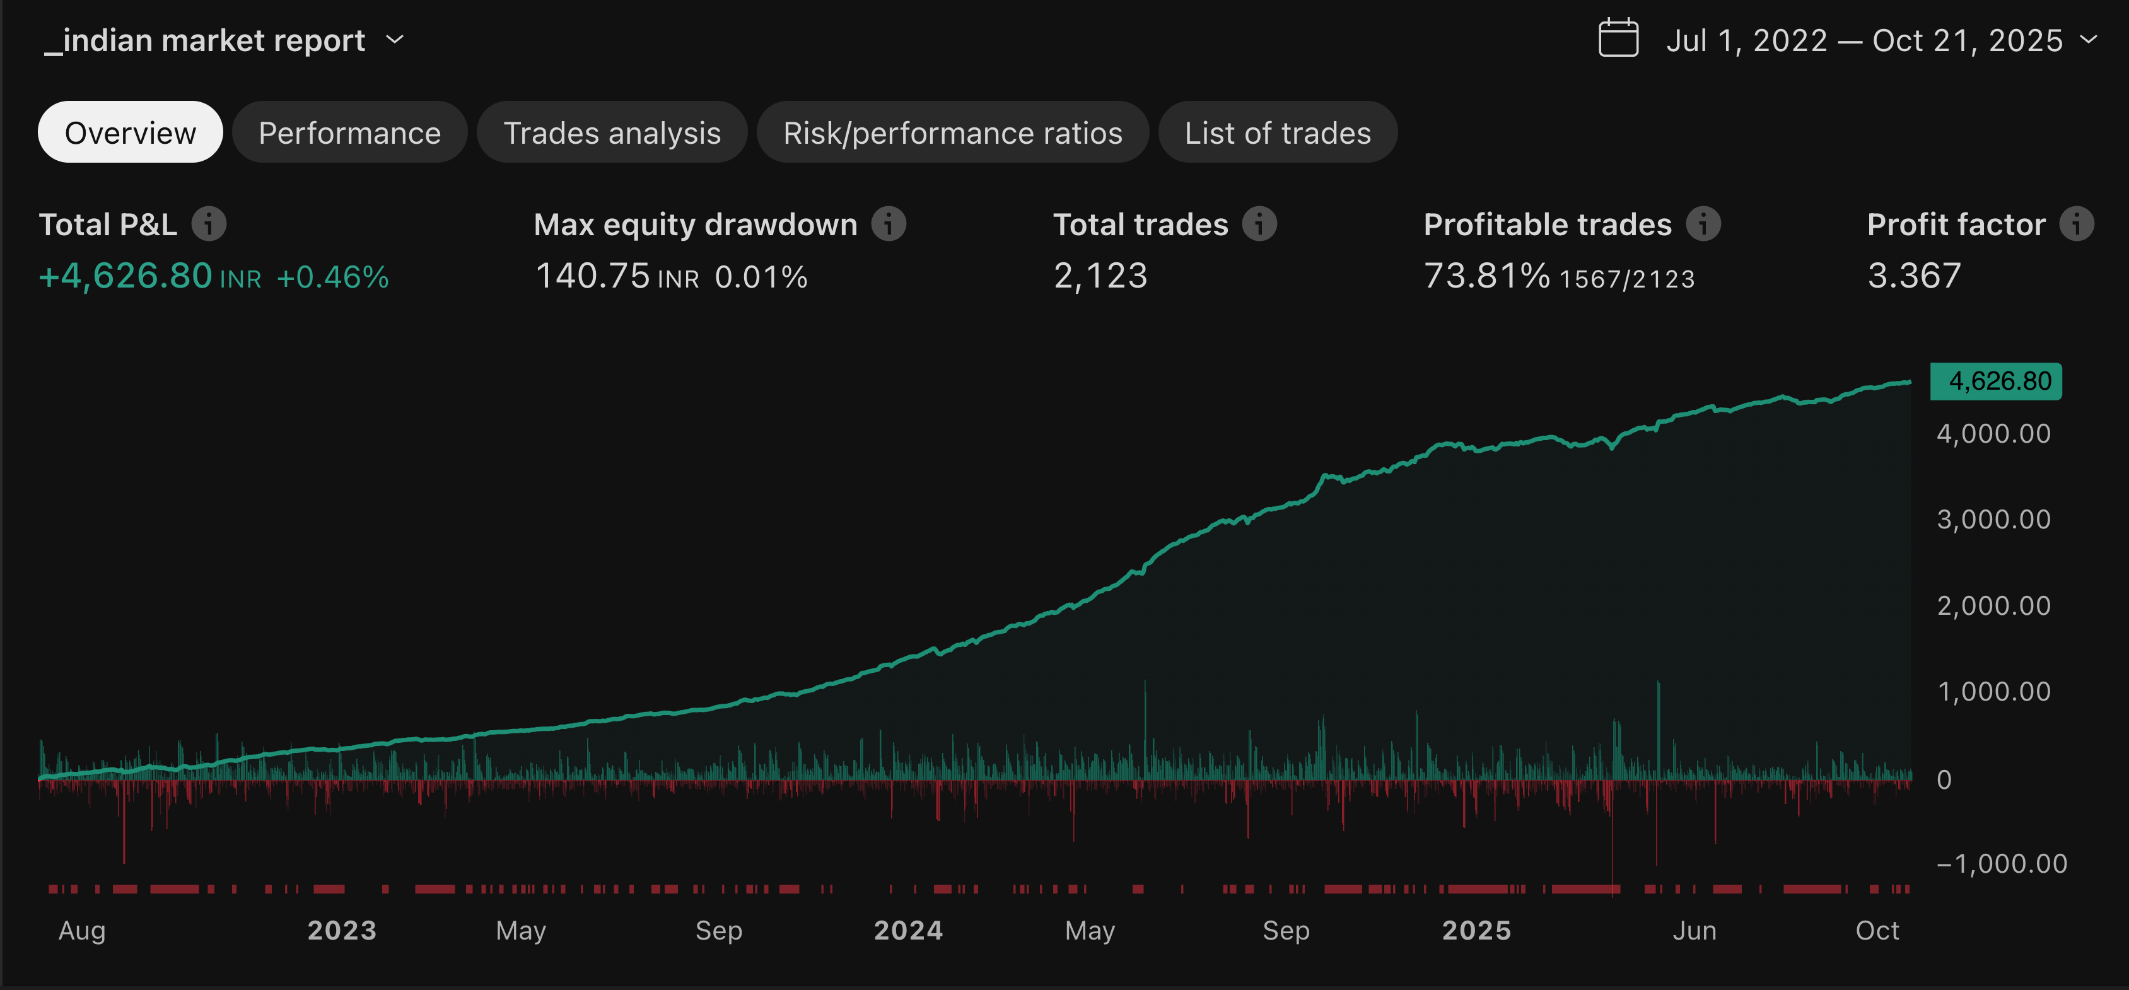The image size is (2129, 990).
Task: Click the info icon beside Total P&L
Action: (x=209, y=224)
